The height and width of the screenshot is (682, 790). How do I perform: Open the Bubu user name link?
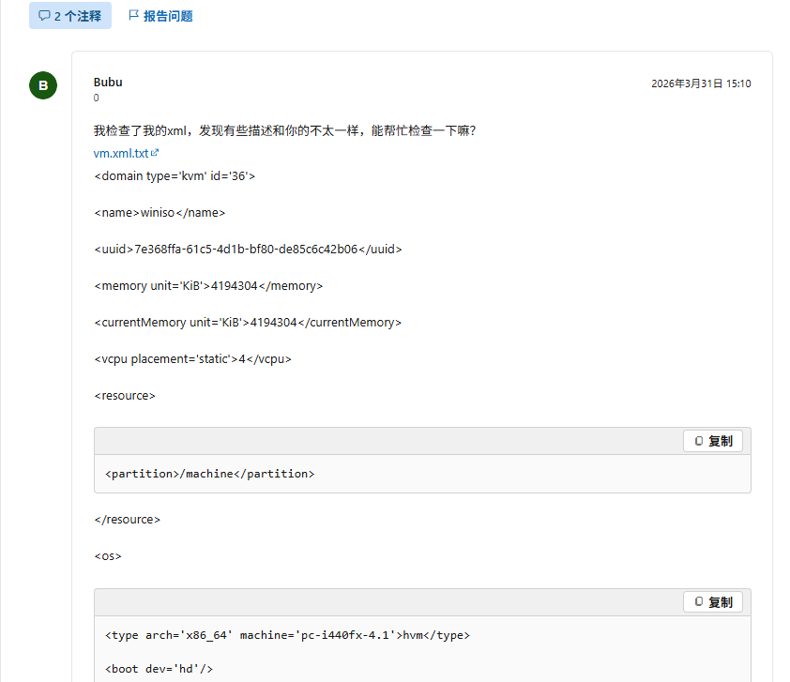click(108, 83)
